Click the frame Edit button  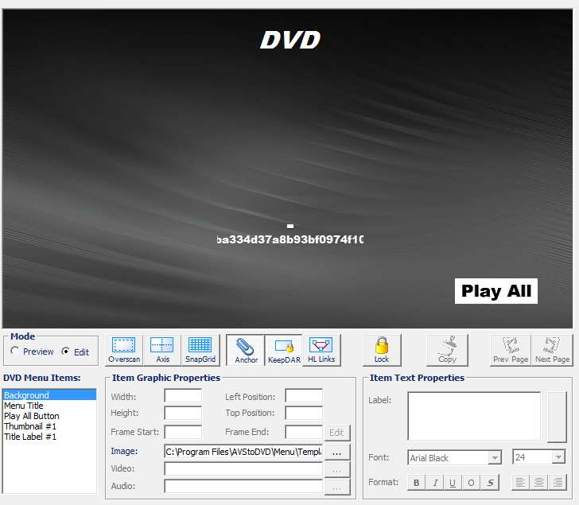click(336, 433)
